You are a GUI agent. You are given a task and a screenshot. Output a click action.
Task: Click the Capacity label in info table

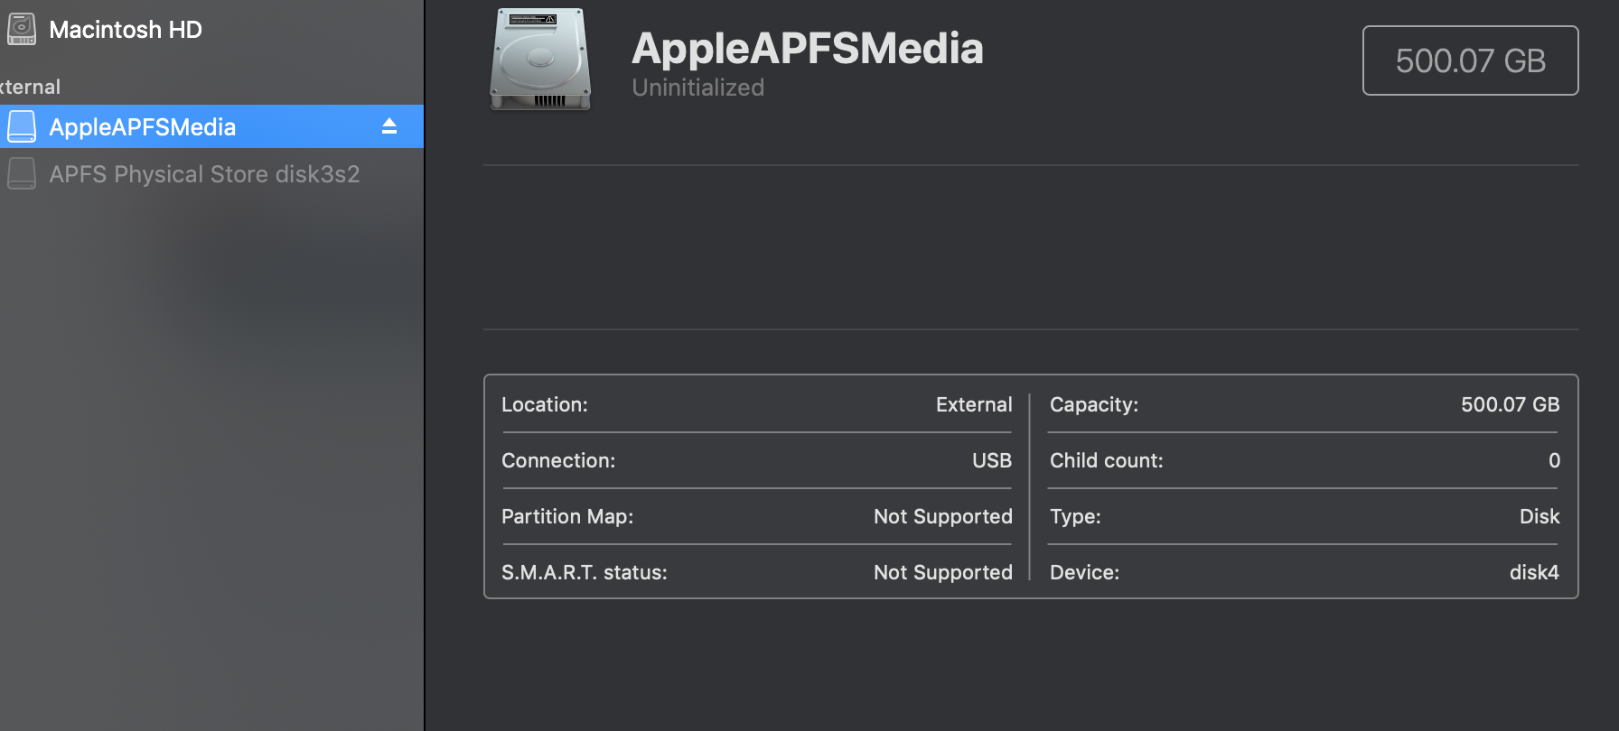pyautogui.click(x=1093, y=404)
